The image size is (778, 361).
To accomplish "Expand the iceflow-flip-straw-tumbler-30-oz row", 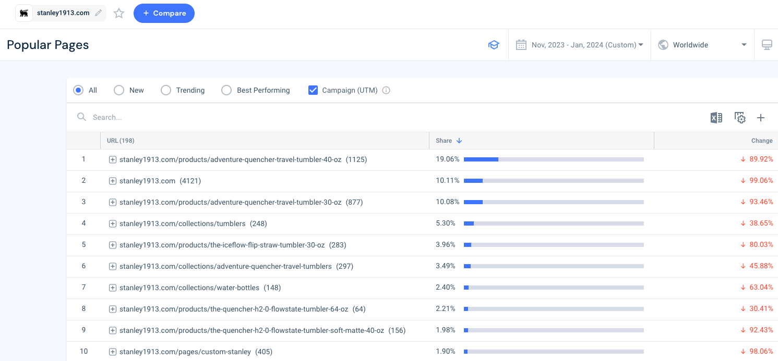I will (x=112, y=245).
